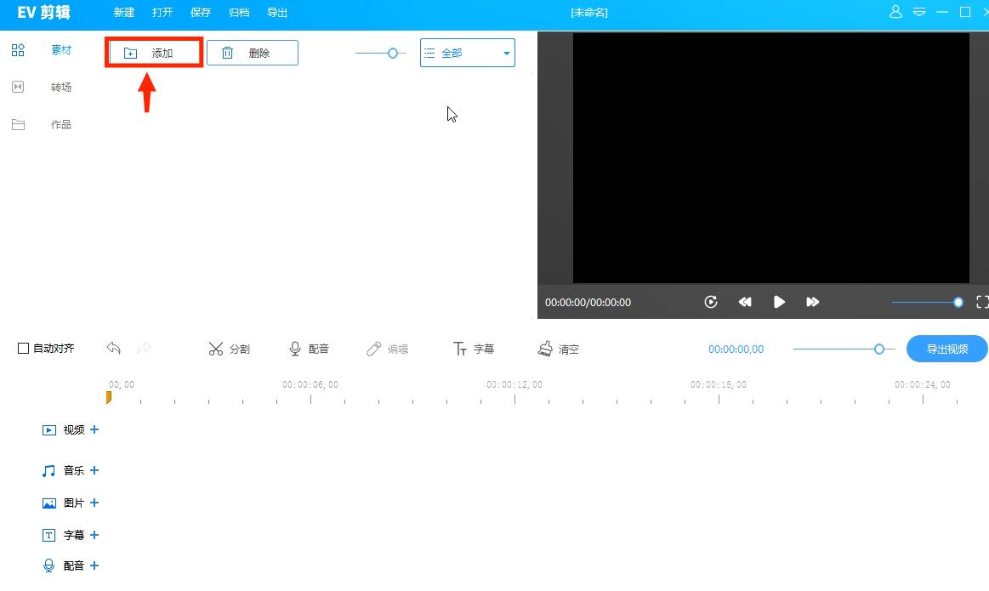Click the black video preview area
Screen dimensions: 989x591
pyautogui.click(x=770, y=158)
